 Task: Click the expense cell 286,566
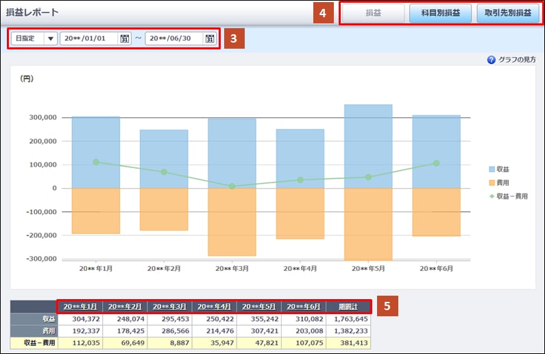pos(169,331)
